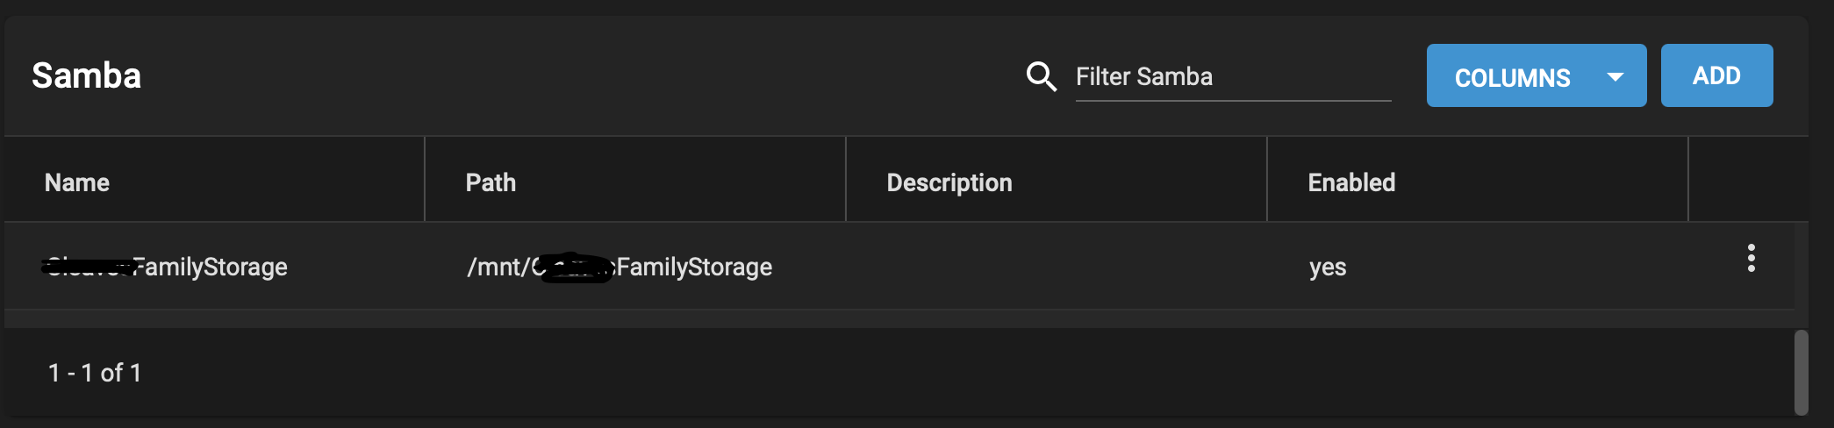Sort by the Description column header
Image resolution: width=1834 pixels, height=428 pixels.
[x=949, y=182]
